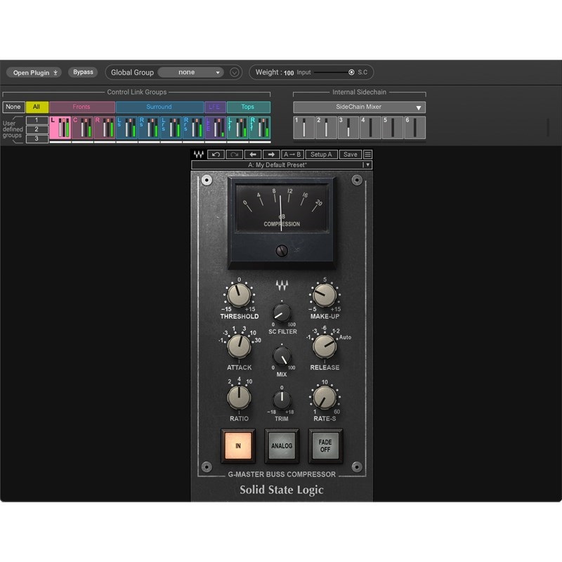
Task: Click the redo arrow icon
Action: [x=235, y=155]
